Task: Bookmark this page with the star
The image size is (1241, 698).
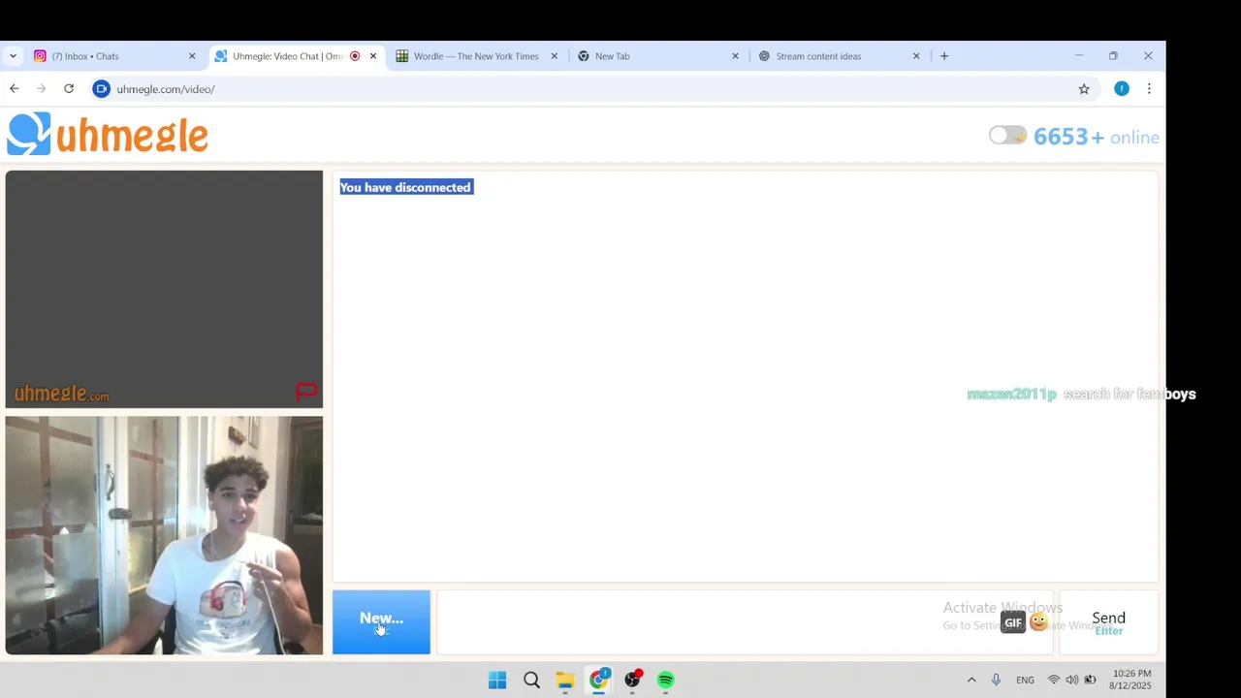Action: click(x=1084, y=89)
